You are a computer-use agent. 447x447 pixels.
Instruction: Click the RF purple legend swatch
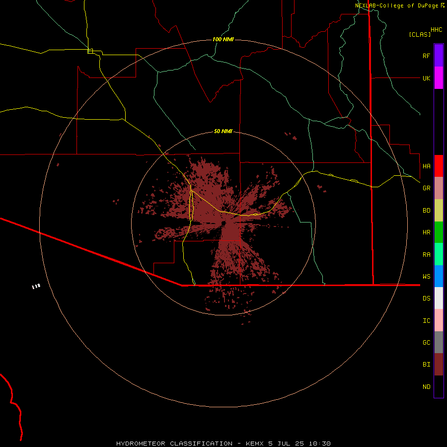click(x=439, y=56)
